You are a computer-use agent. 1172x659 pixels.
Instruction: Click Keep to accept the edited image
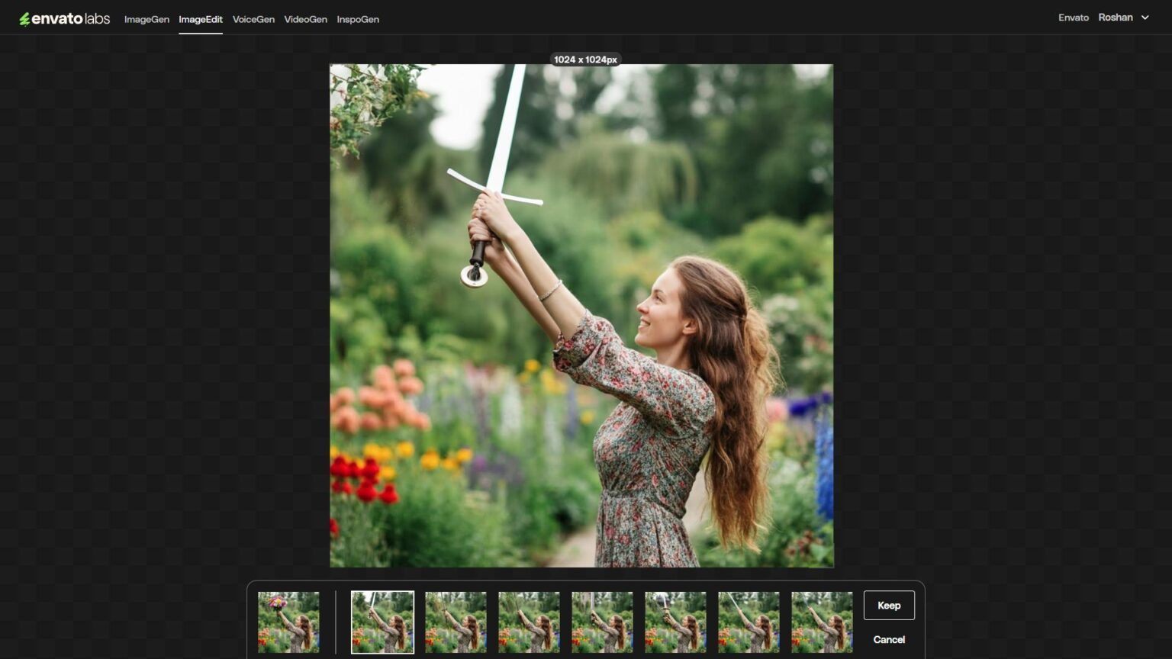[x=888, y=605]
